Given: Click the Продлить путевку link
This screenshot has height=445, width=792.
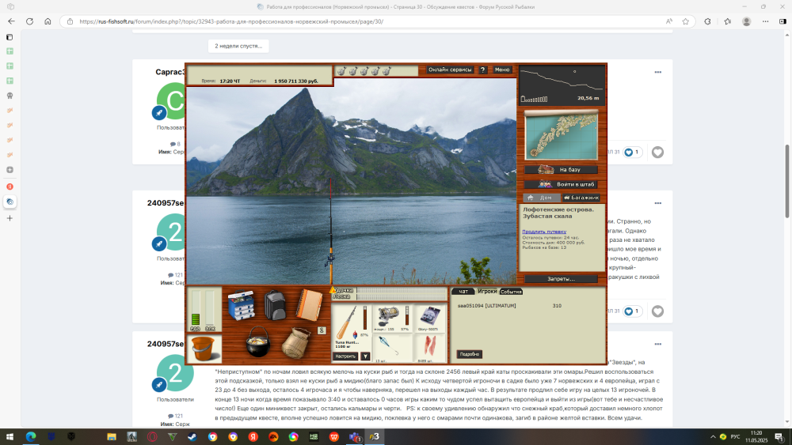Looking at the screenshot, I should pyautogui.click(x=543, y=232).
